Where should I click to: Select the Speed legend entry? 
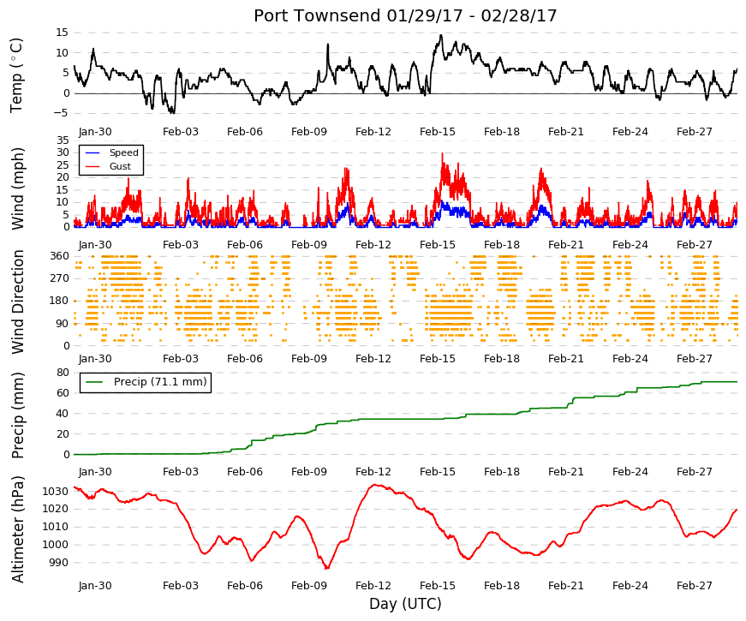112,152
